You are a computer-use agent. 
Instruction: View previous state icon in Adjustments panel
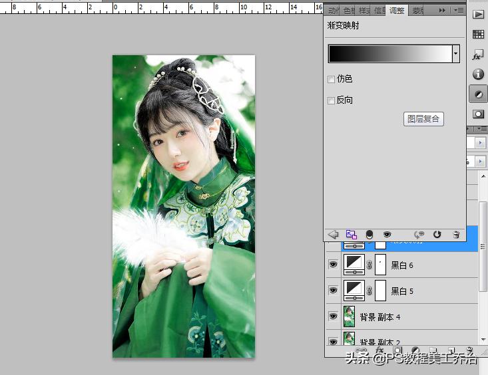tap(419, 235)
